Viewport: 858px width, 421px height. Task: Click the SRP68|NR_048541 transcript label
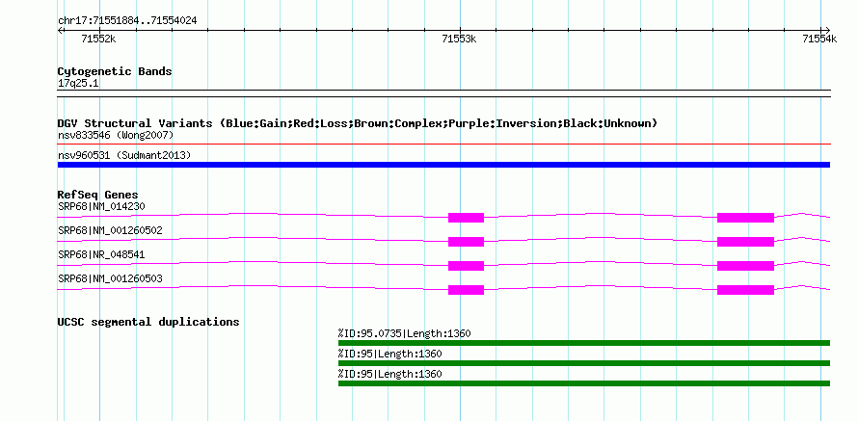[x=101, y=254]
